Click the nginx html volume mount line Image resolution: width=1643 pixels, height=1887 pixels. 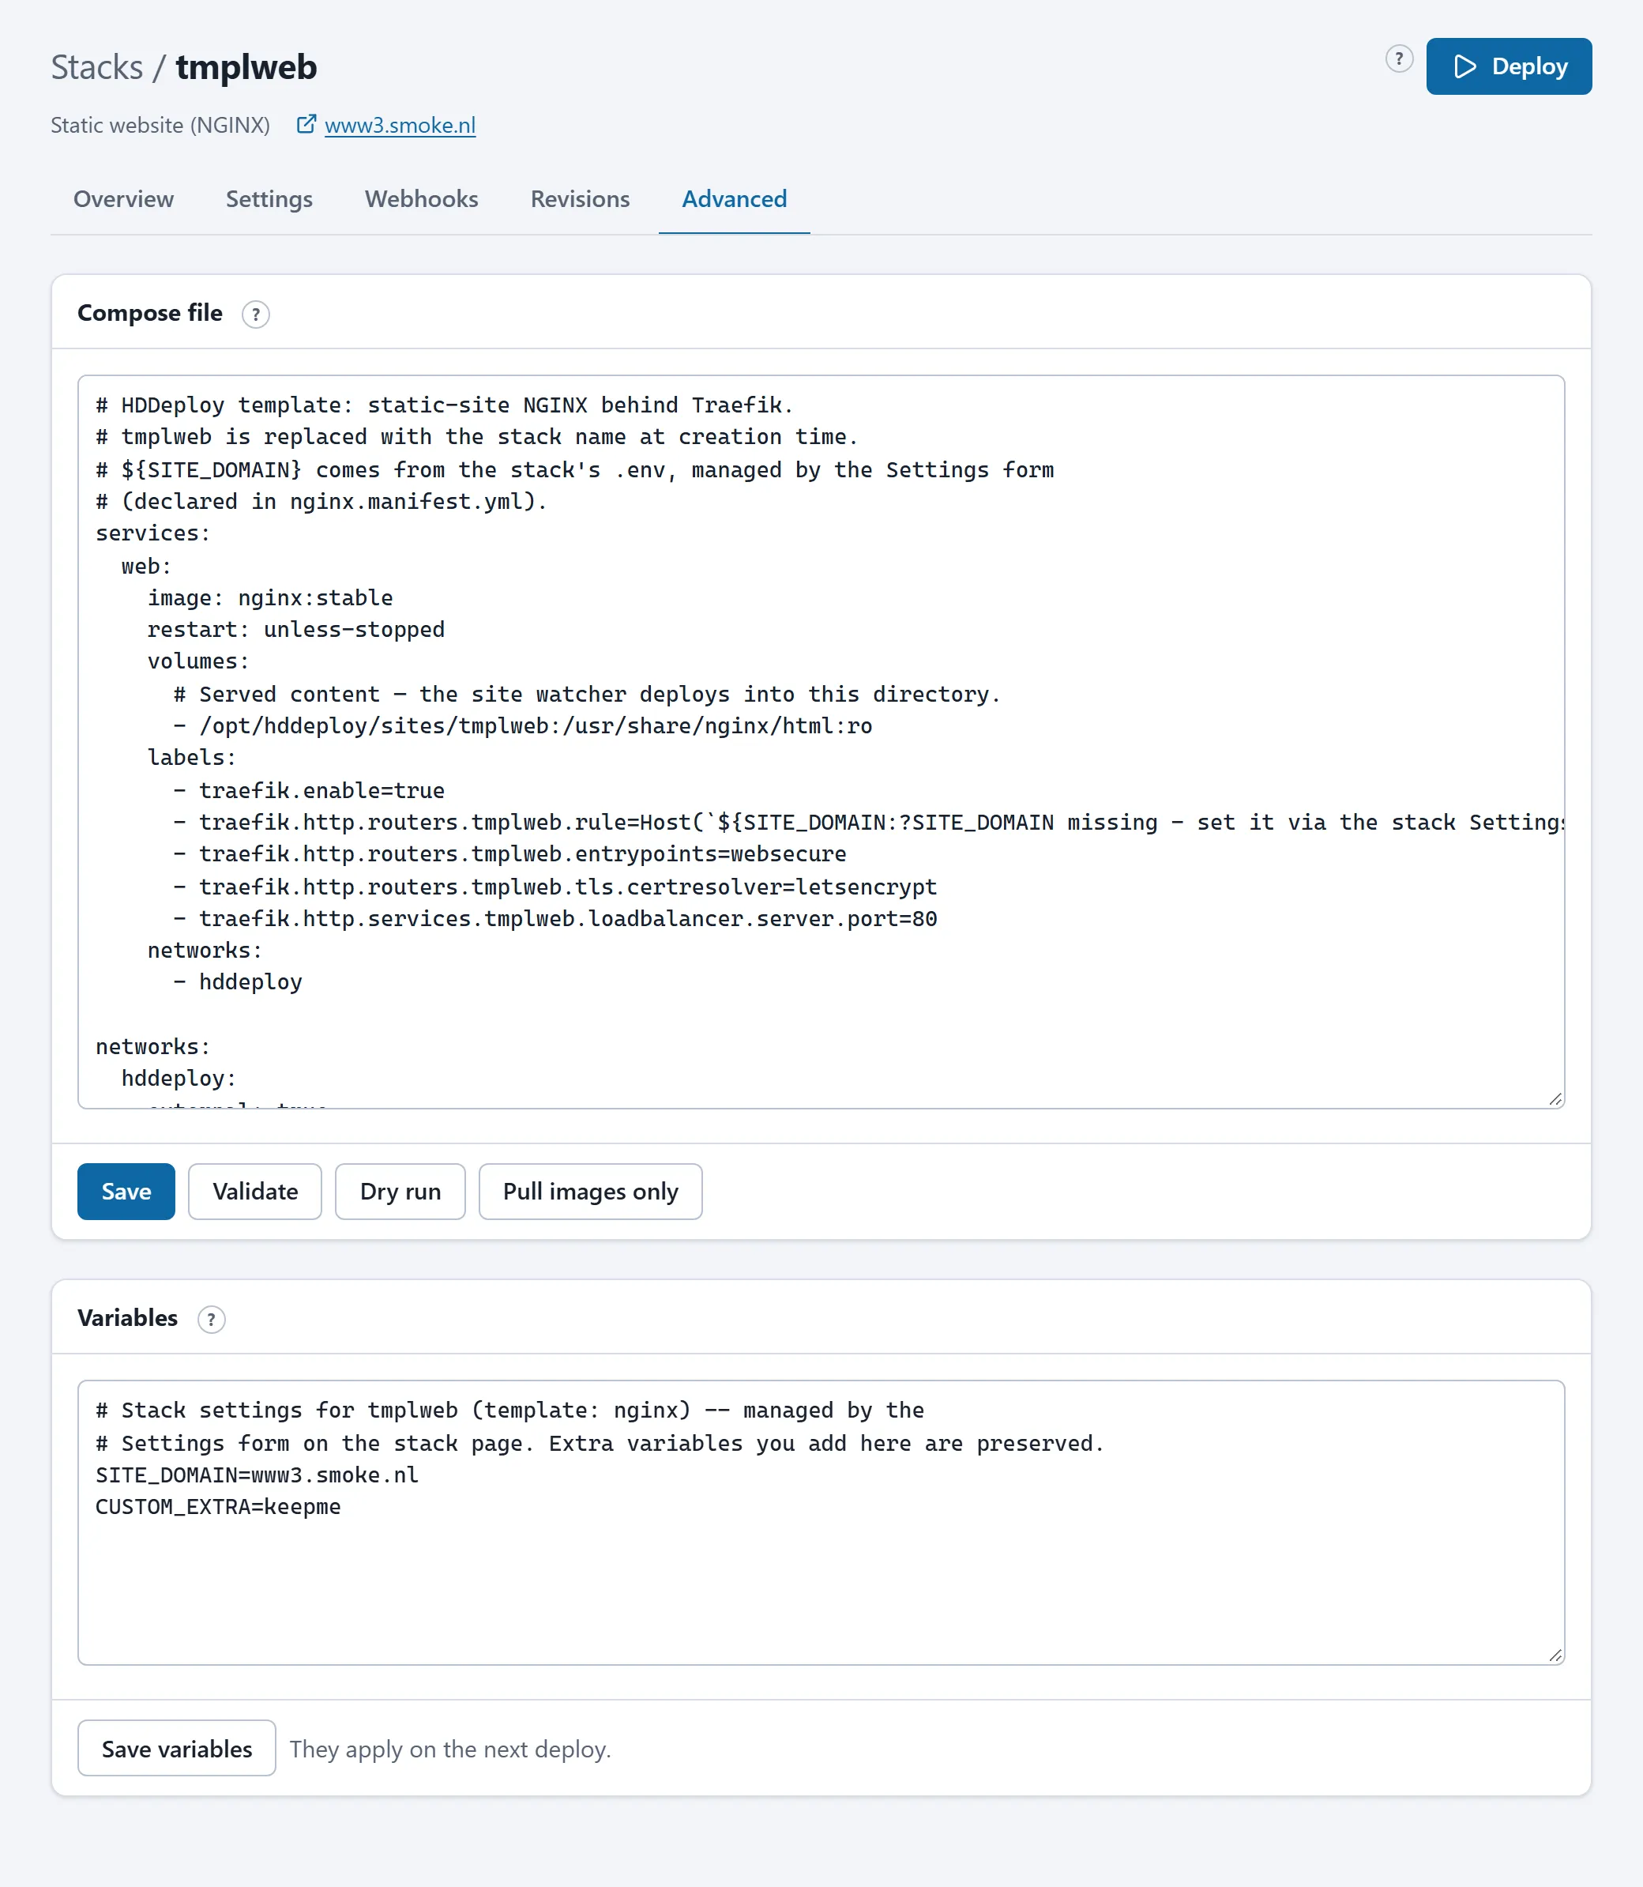pyautogui.click(x=523, y=726)
